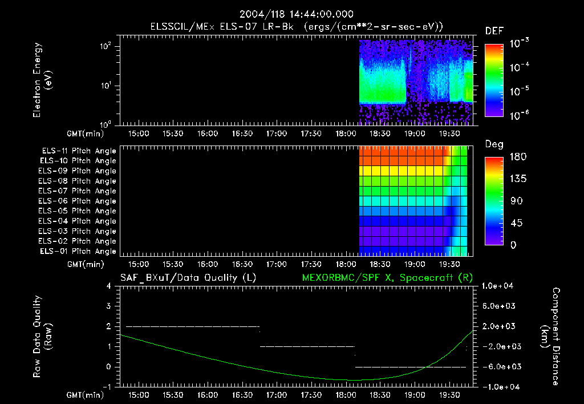
Task: Click the 19:00 tick under the pitch angle panel
Action: pyautogui.click(x=415, y=265)
